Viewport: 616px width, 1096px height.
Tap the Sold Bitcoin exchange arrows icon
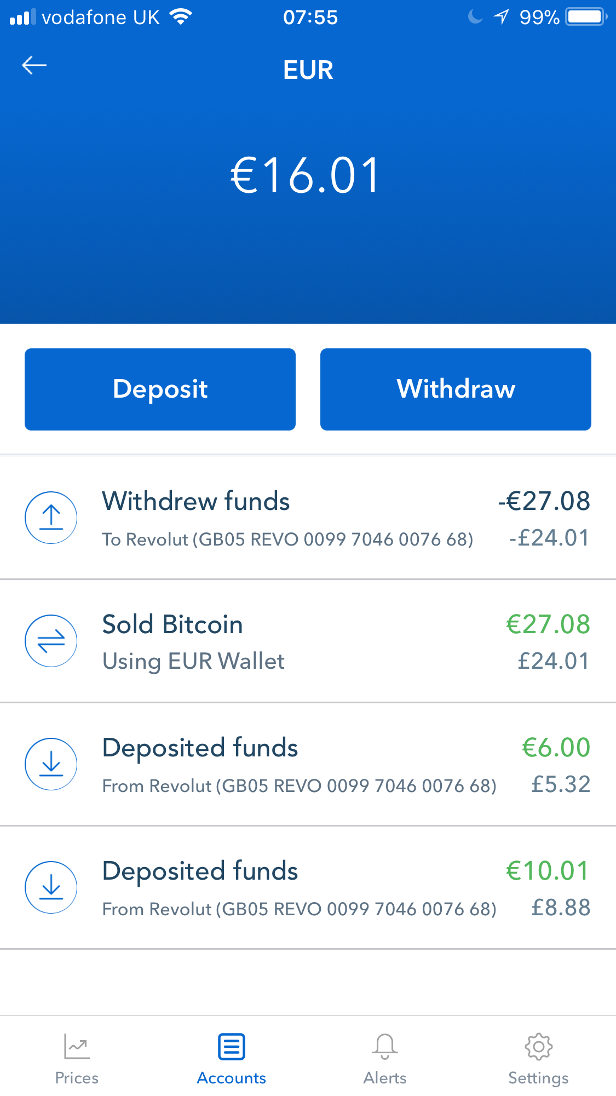pyautogui.click(x=51, y=641)
